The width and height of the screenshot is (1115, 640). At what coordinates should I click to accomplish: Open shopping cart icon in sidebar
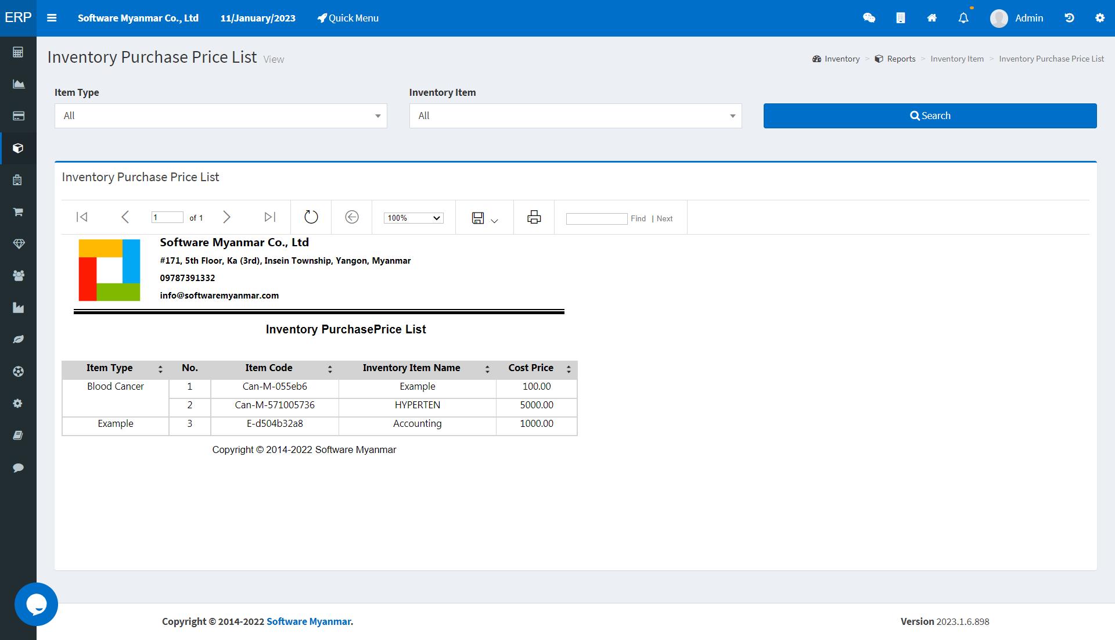[18, 212]
